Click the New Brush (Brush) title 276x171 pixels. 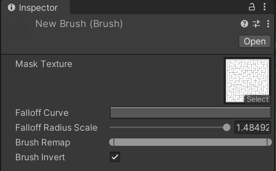pyautogui.click(x=79, y=24)
